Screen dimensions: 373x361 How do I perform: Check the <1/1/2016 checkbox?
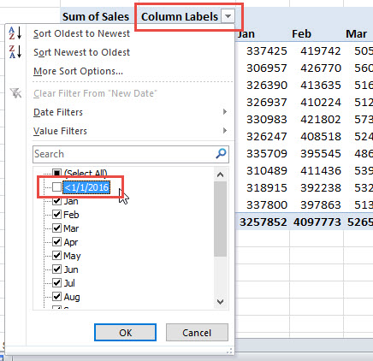coord(56,187)
